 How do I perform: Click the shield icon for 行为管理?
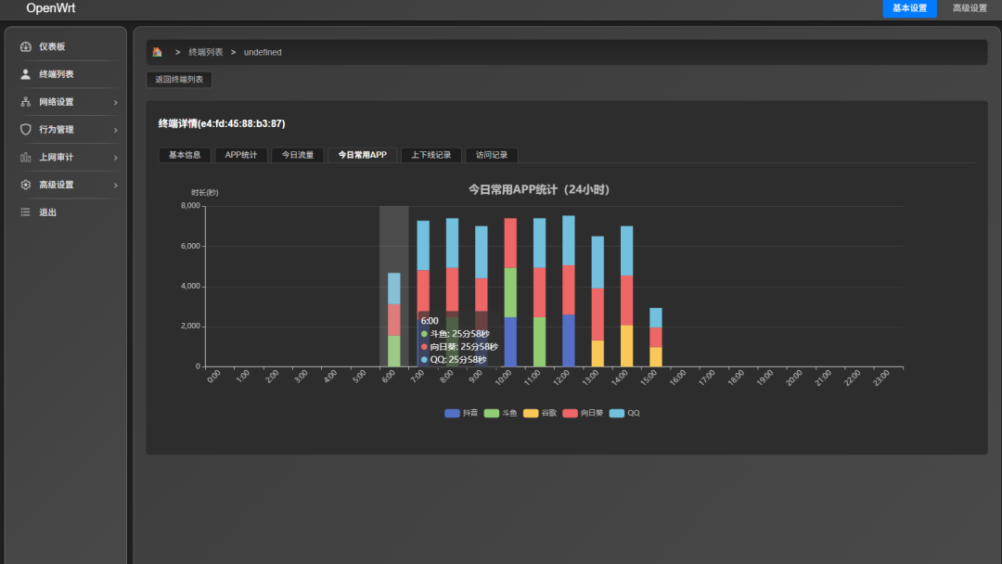pos(26,130)
